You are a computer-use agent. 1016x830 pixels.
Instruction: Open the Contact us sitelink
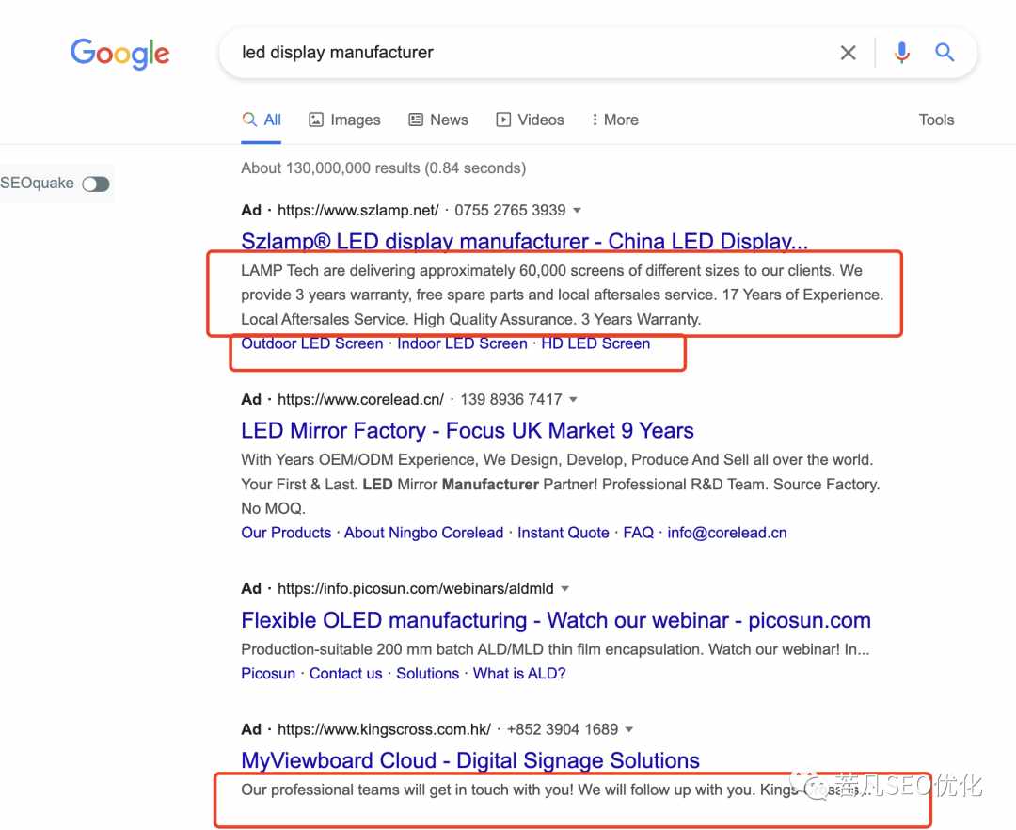pos(345,674)
